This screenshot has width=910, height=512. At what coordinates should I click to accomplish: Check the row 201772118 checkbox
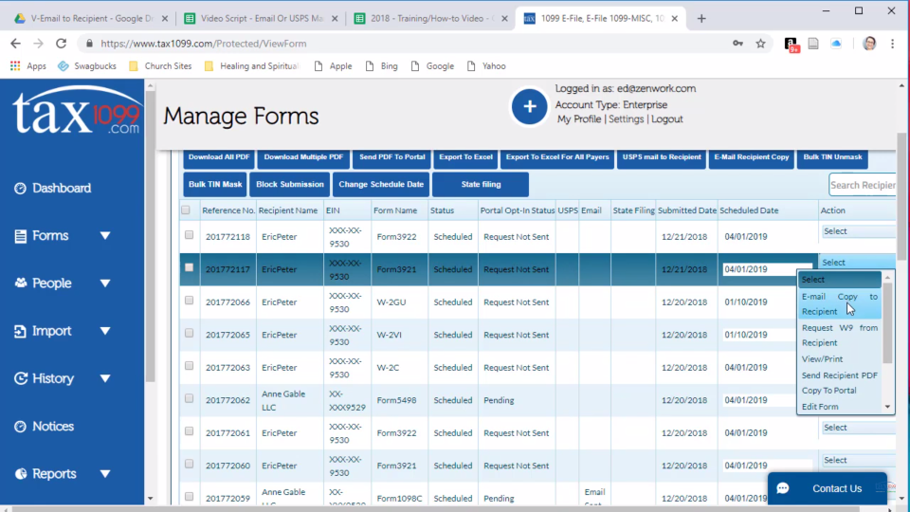190,235
